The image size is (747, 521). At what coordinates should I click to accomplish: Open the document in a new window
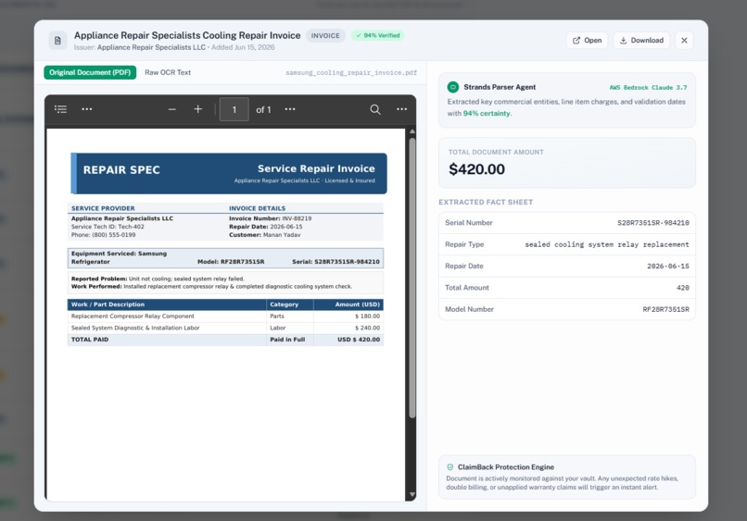587,41
